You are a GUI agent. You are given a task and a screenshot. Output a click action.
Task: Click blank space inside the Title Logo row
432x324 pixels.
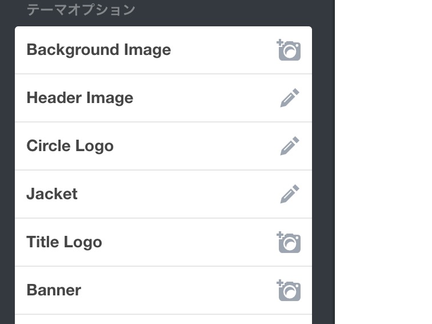point(187,242)
